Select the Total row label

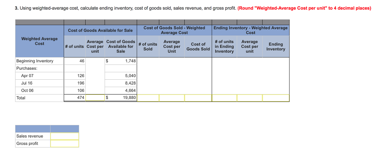(21, 98)
